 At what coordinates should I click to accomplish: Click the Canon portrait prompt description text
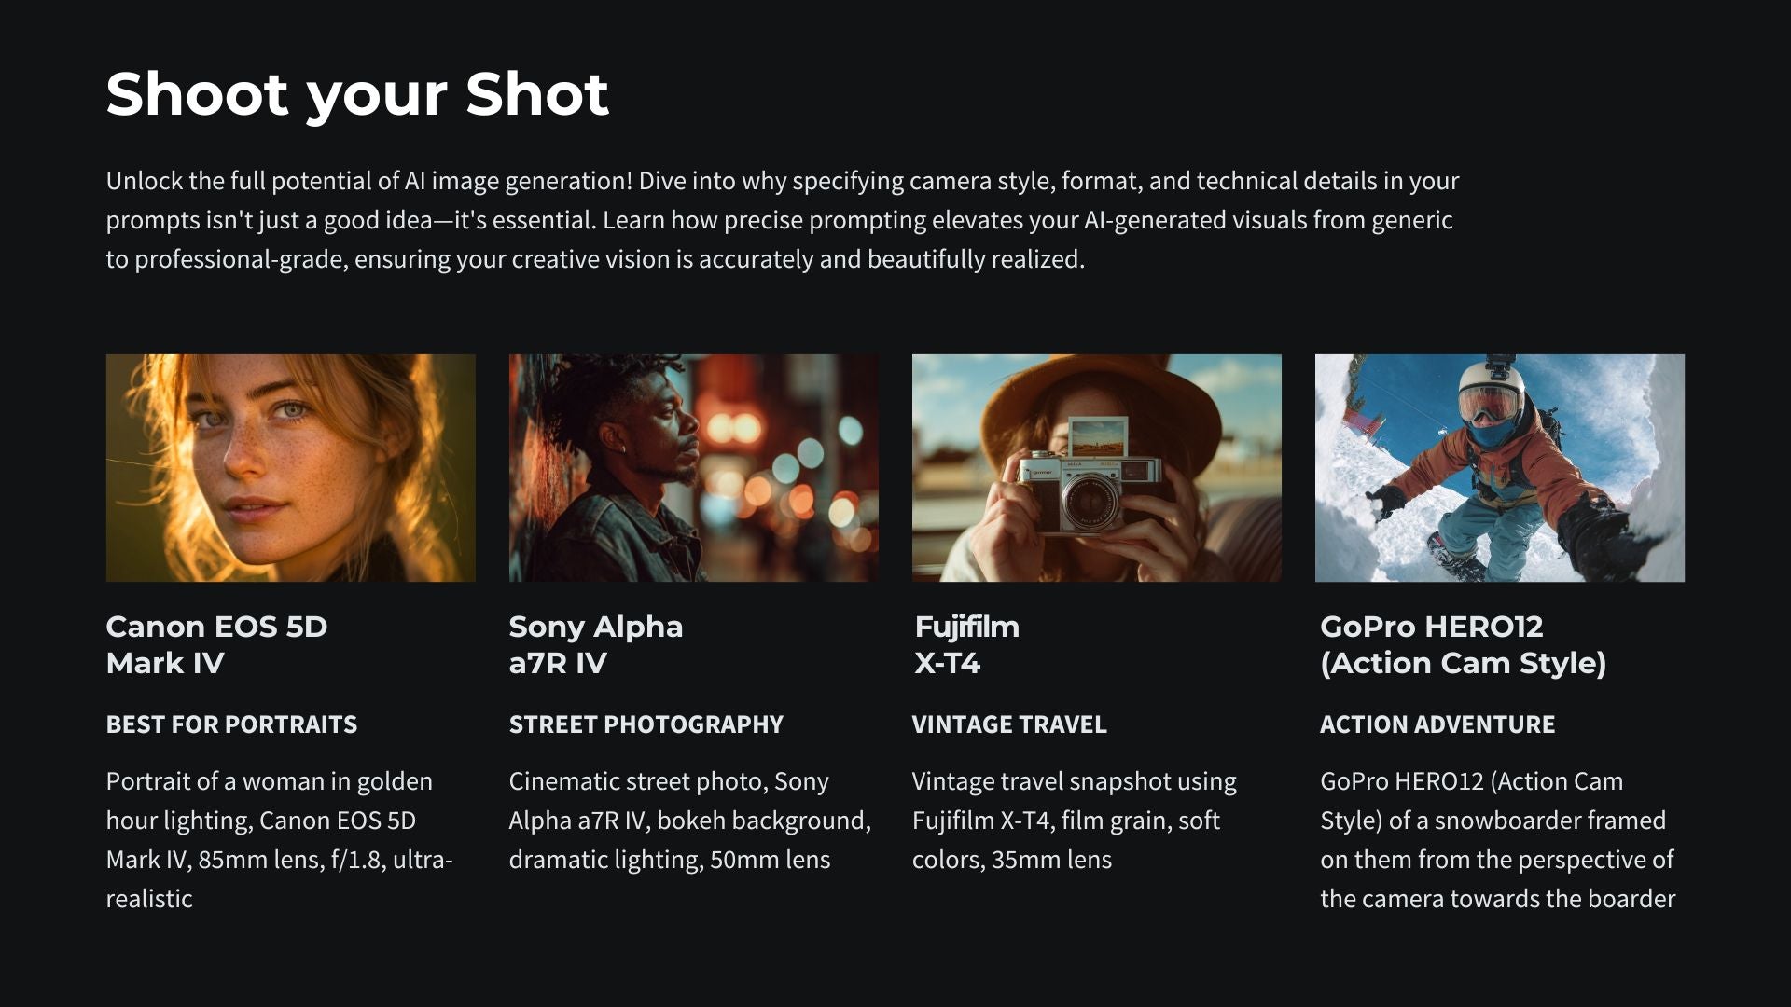(279, 839)
